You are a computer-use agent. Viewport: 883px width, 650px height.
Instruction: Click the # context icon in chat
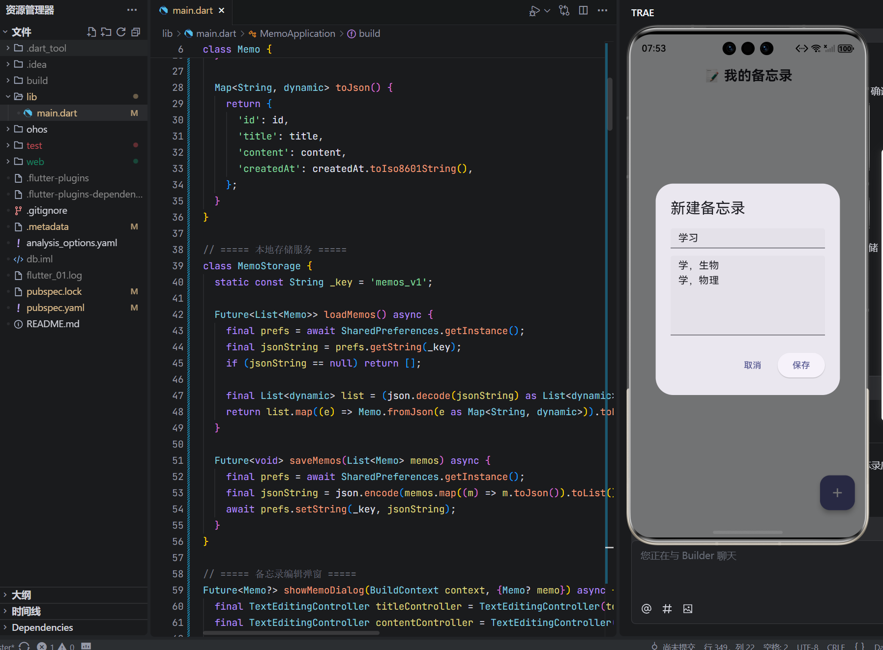[x=667, y=609]
